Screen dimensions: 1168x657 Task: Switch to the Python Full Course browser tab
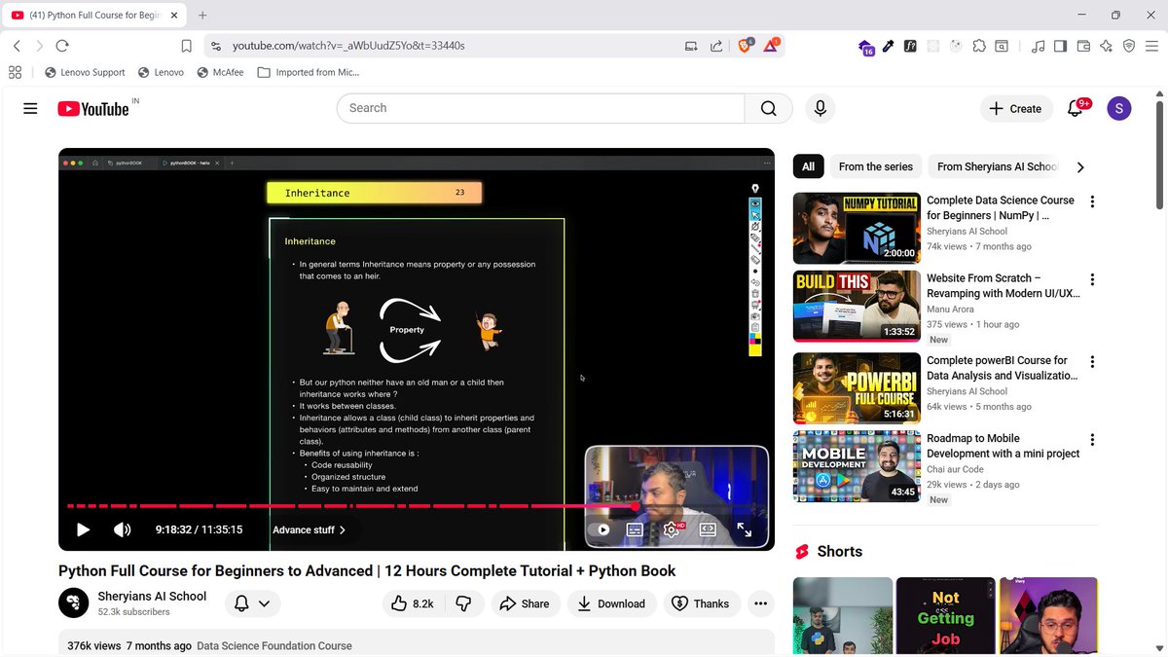(x=93, y=16)
